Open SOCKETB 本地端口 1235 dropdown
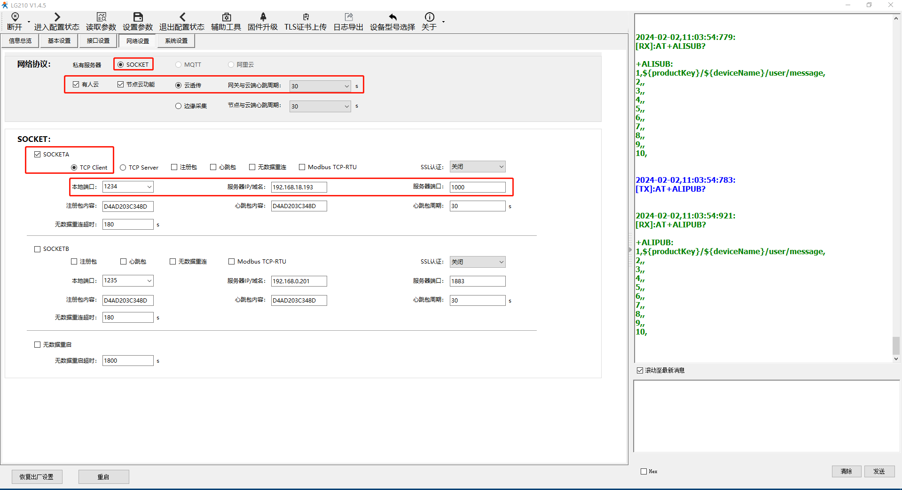Image resolution: width=902 pixels, height=490 pixels. click(x=128, y=280)
